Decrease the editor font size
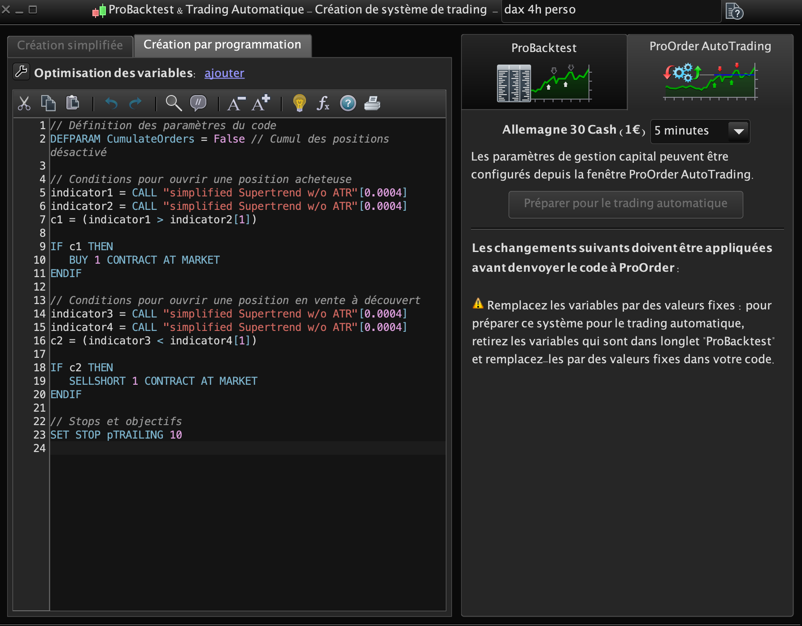Image resolution: width=802 pixels, height=626 pixels. pyautogui.click(x=236, y=104)
